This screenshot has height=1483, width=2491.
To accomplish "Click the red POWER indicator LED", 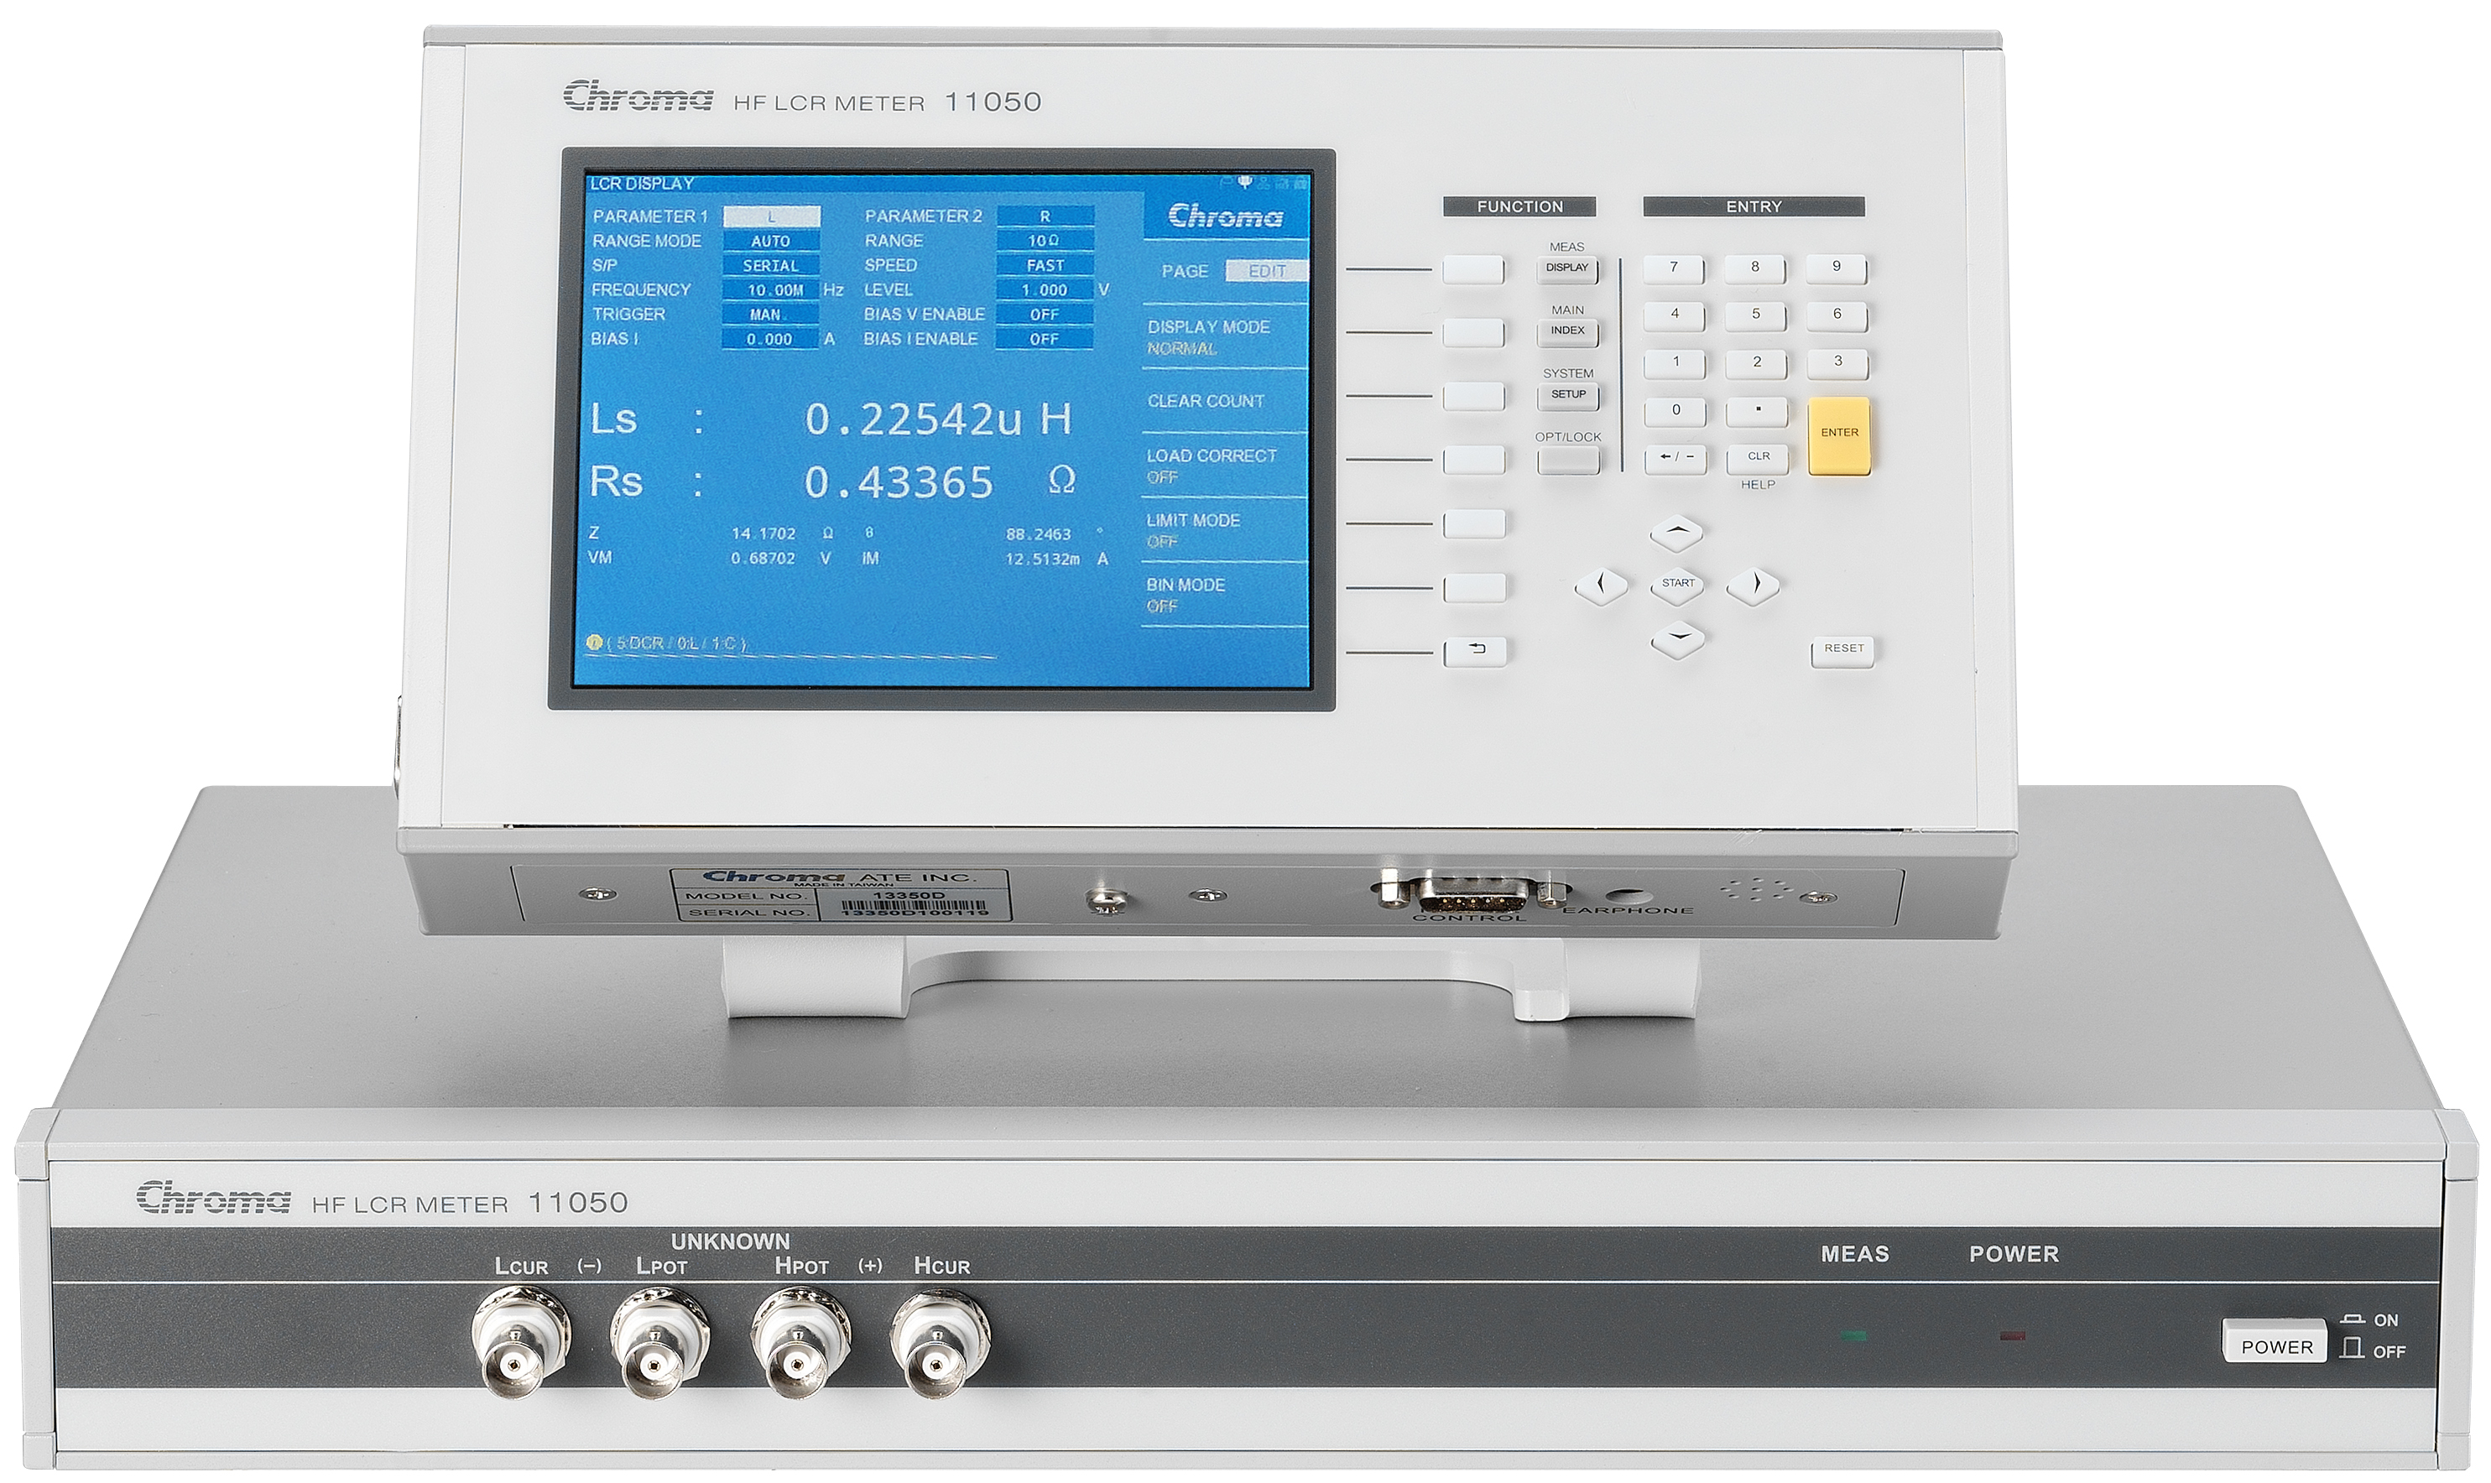I will coord(2012,1335).
